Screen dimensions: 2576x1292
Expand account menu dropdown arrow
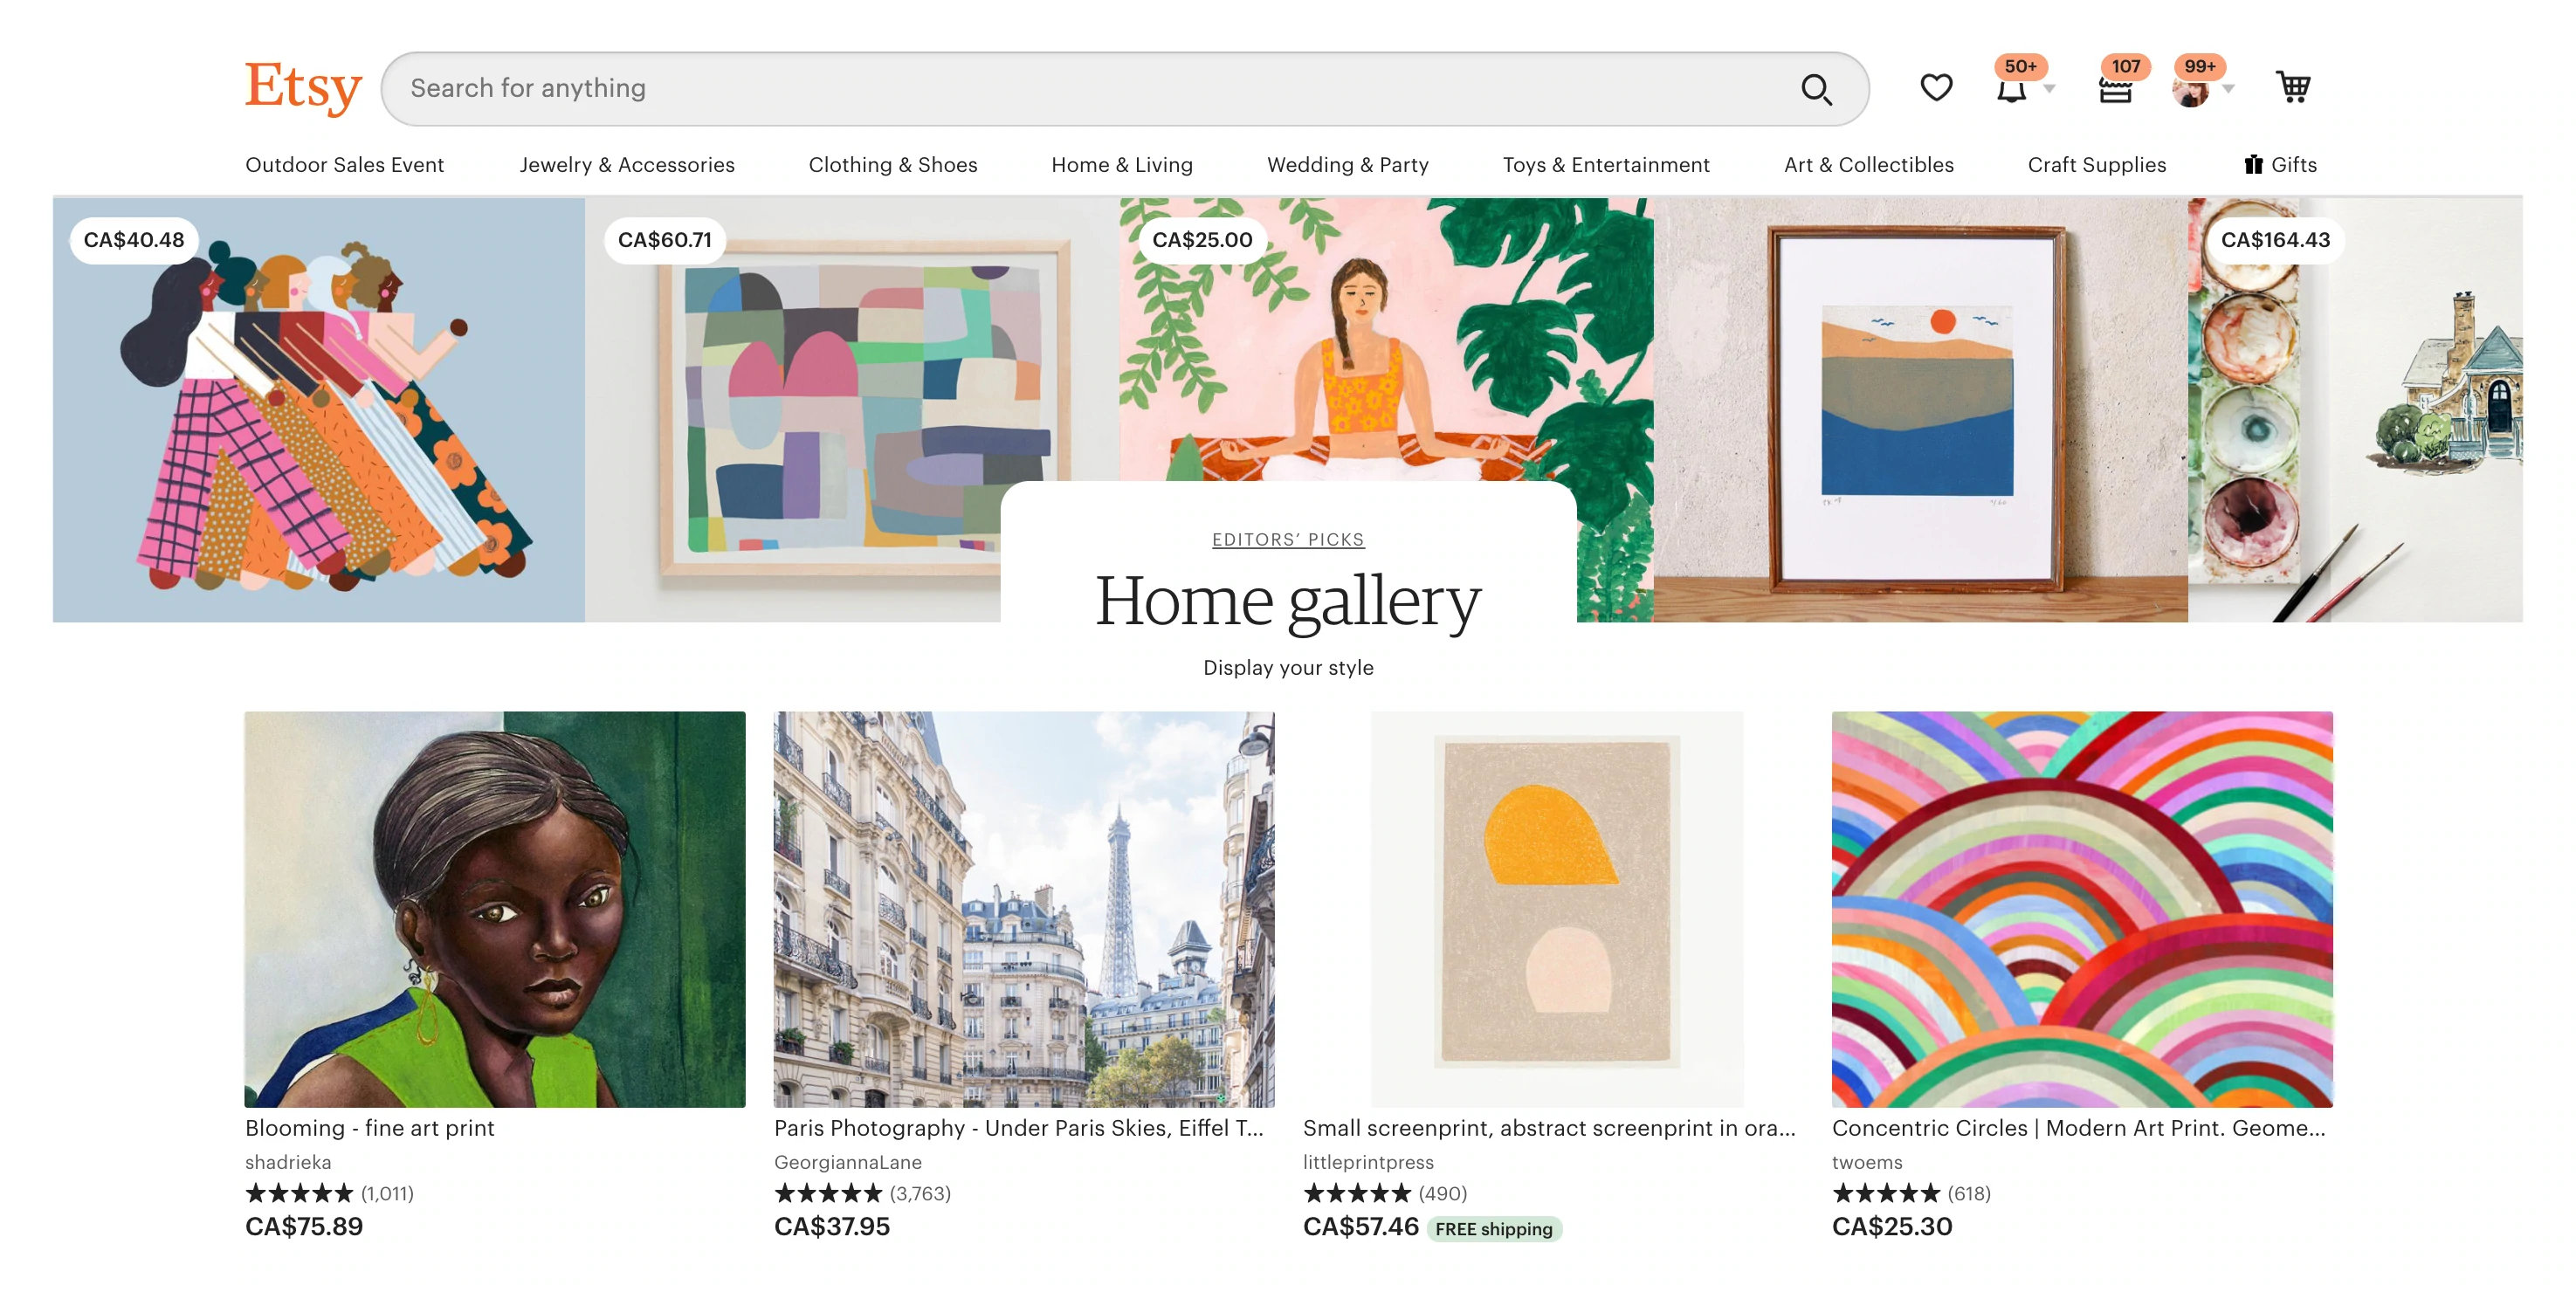point(2228,90)
